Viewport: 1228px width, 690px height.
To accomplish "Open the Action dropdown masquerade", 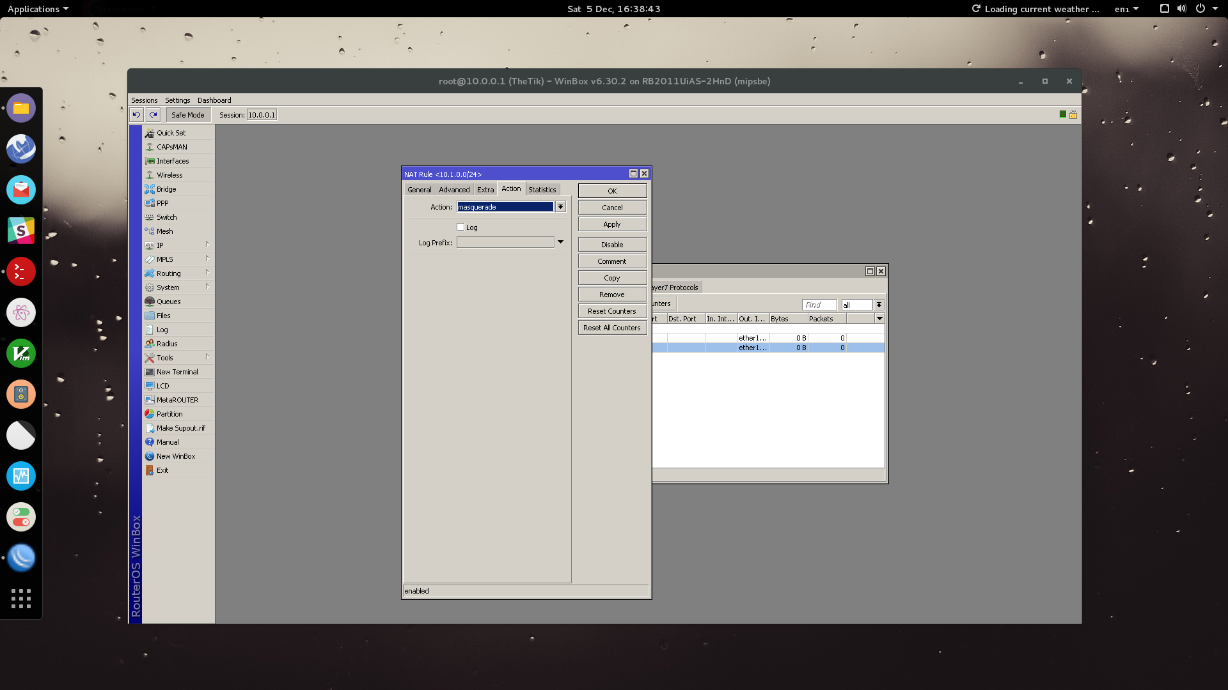I will [560, 206].
